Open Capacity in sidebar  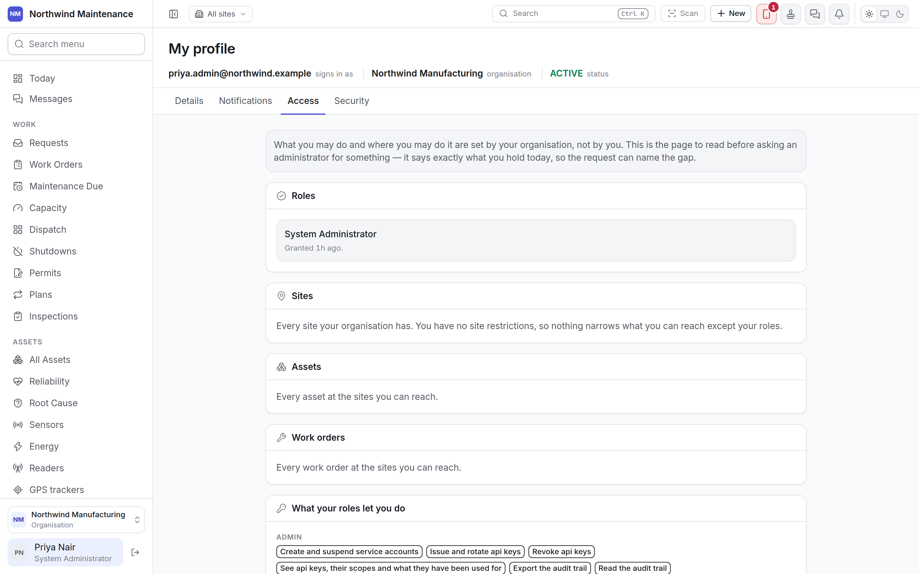click(x=76, y=208)
